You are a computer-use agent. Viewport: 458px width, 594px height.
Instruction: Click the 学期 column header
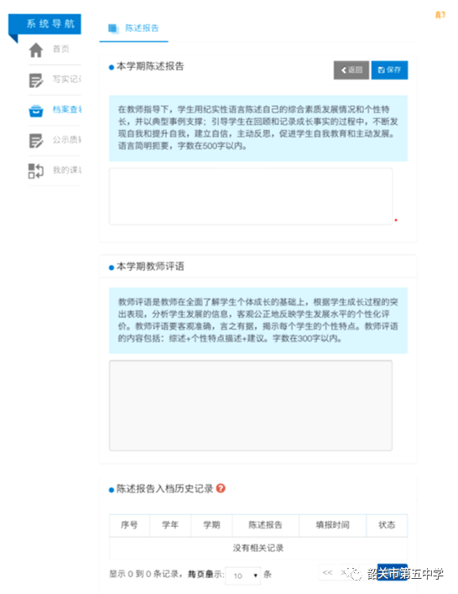click(211, 525)
